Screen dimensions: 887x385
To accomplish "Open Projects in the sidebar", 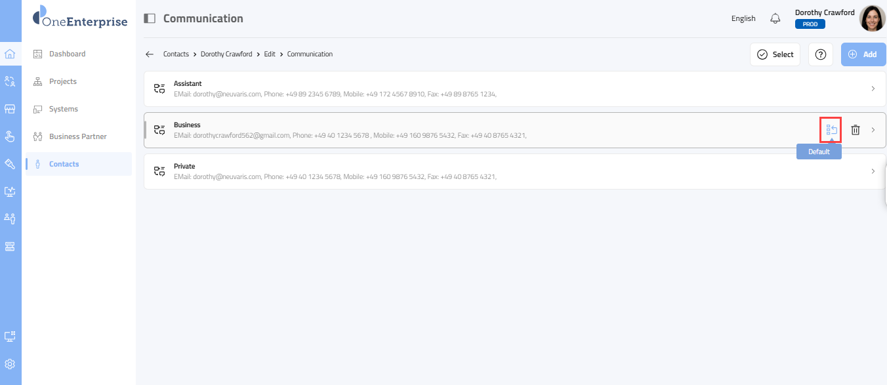I will pos(63,81).
